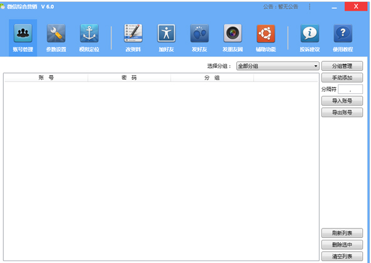Click the 清空列表 button

342,256
